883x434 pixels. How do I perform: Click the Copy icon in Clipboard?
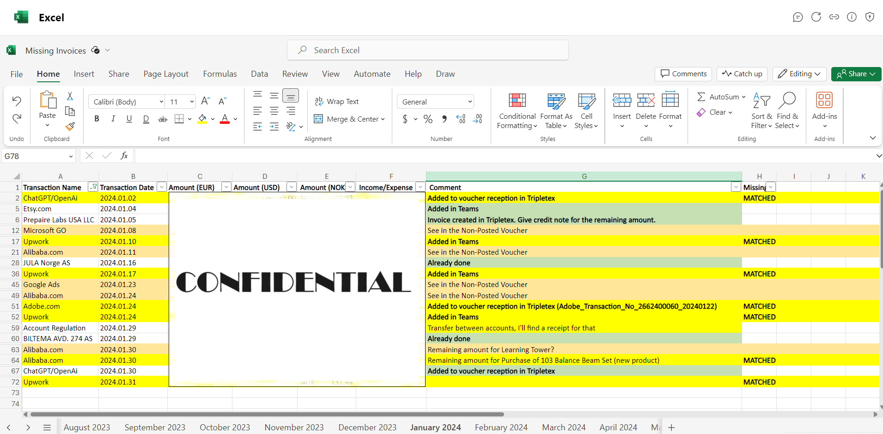tap(70, 111)
